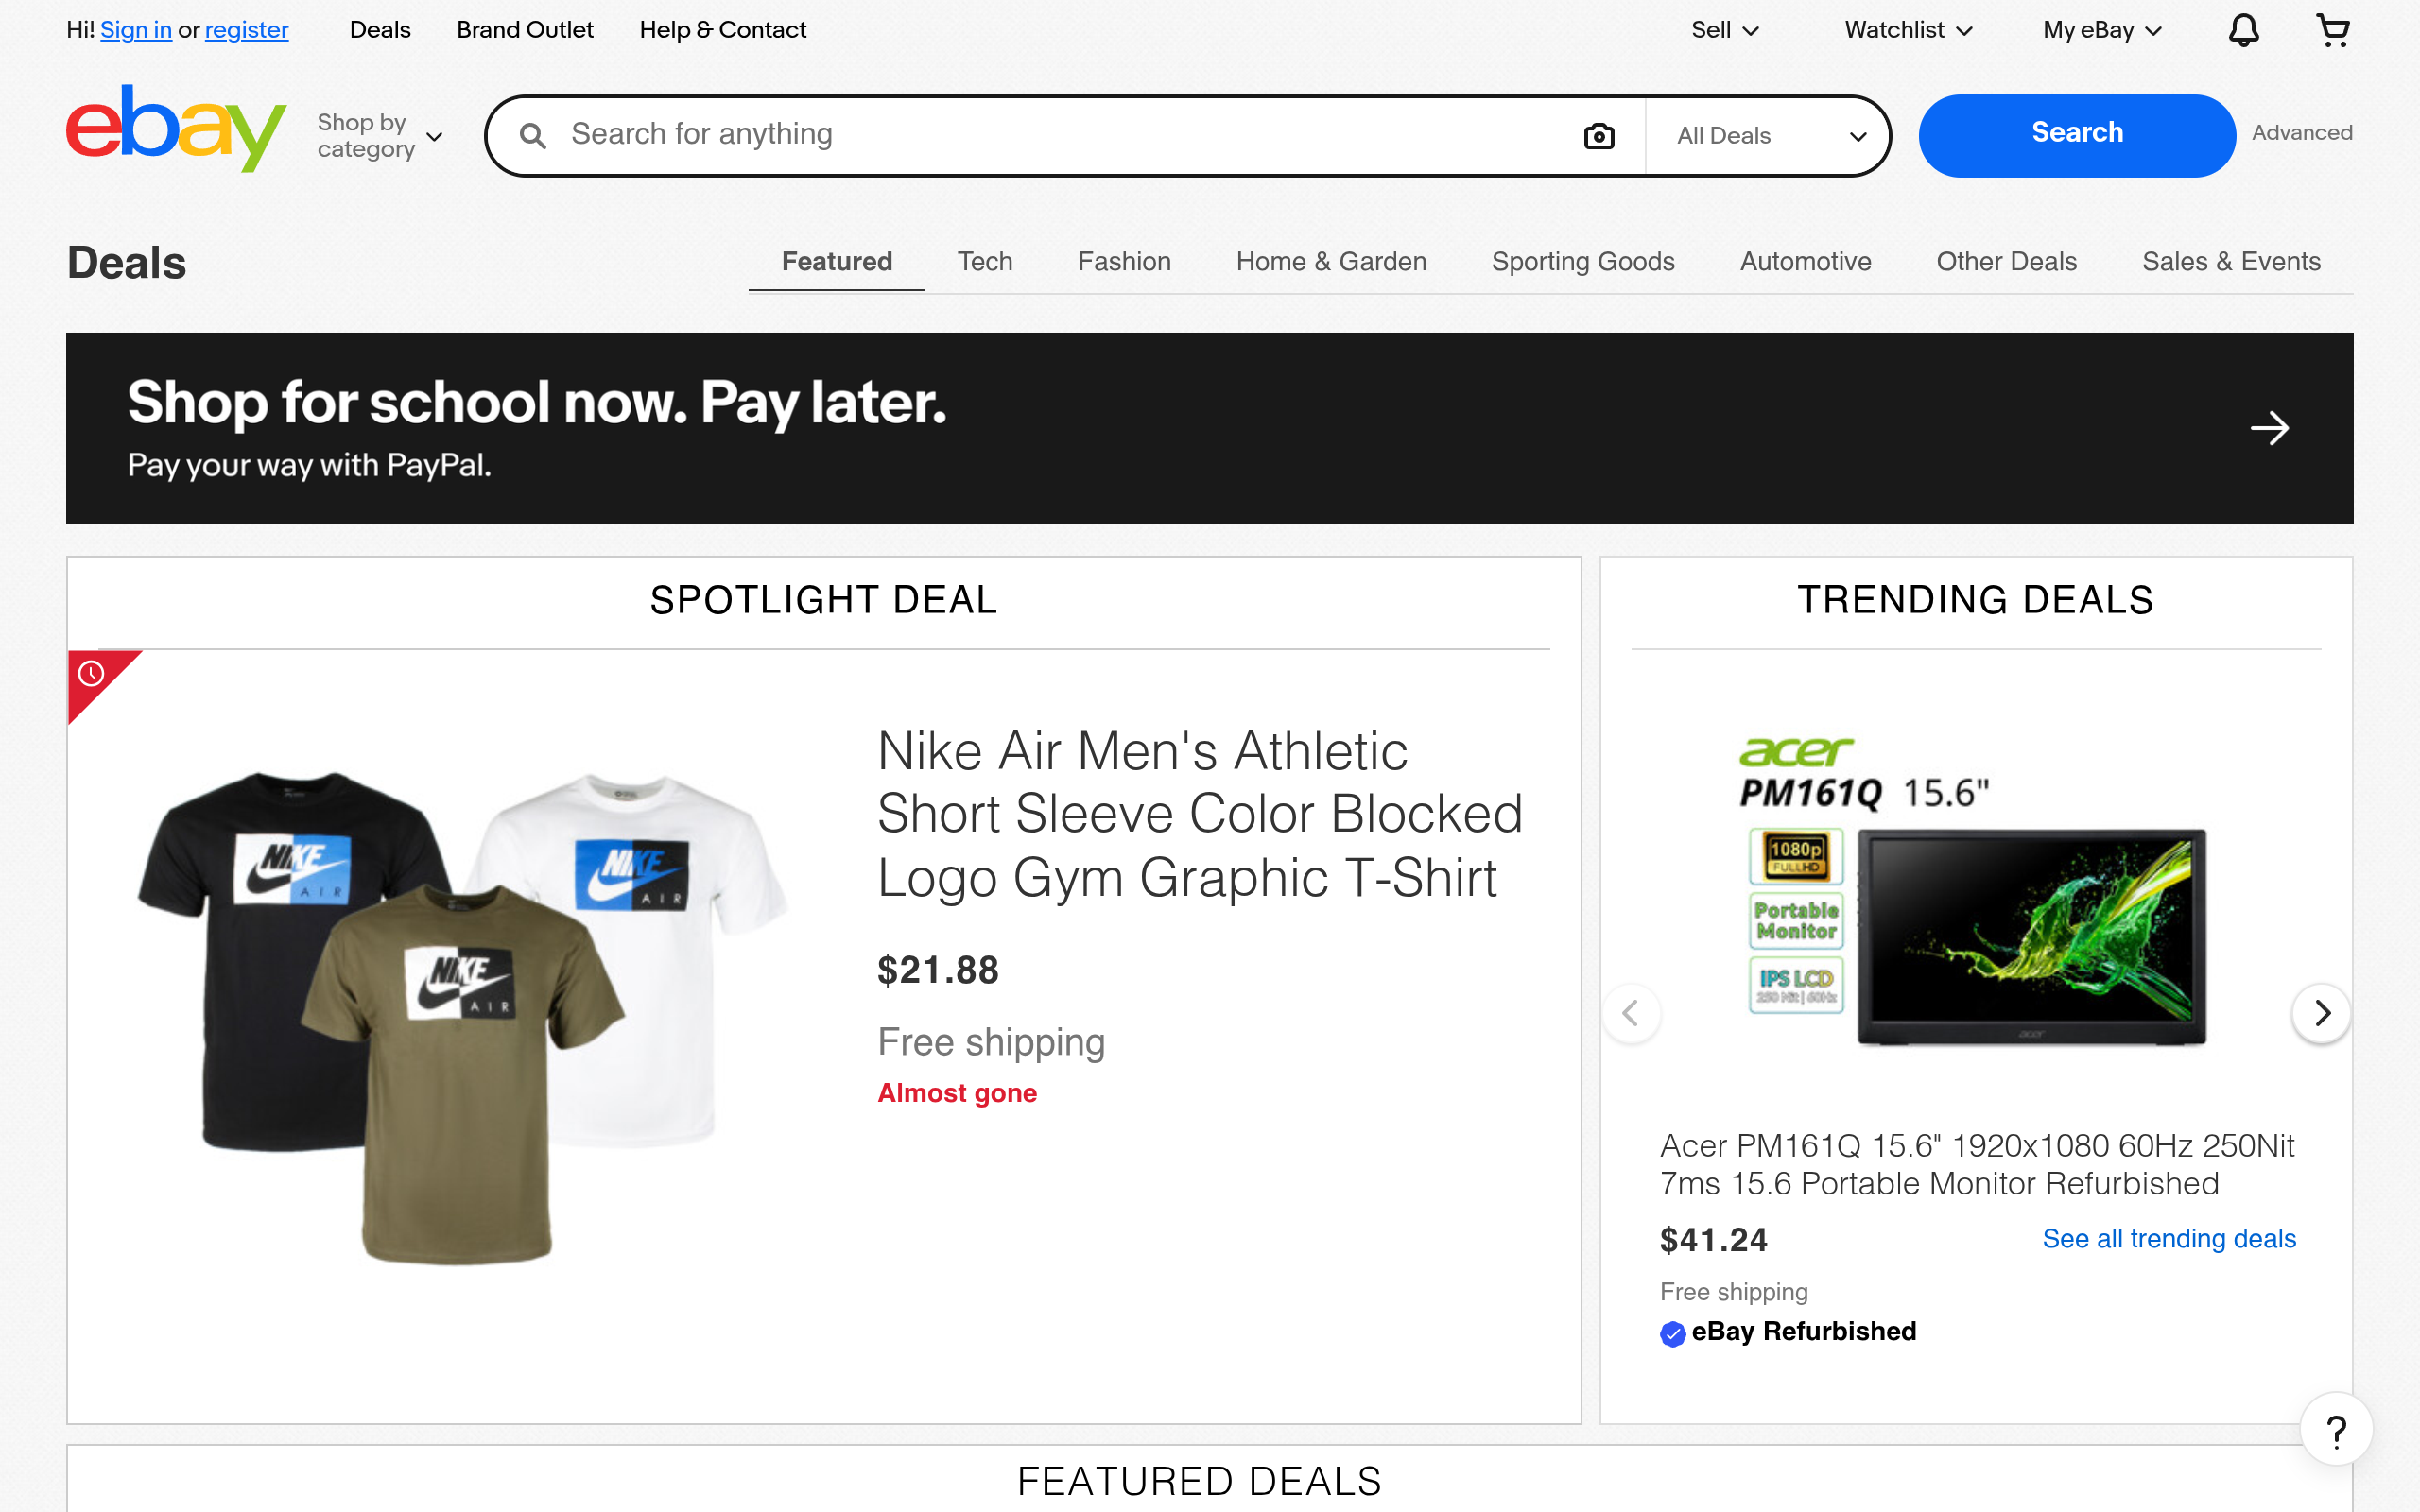
Task: Switch to the Sales & Events tab
Action: 2231,262
